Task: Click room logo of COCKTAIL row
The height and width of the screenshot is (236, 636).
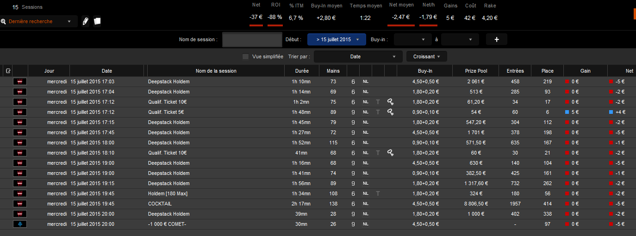Action: 20,204
